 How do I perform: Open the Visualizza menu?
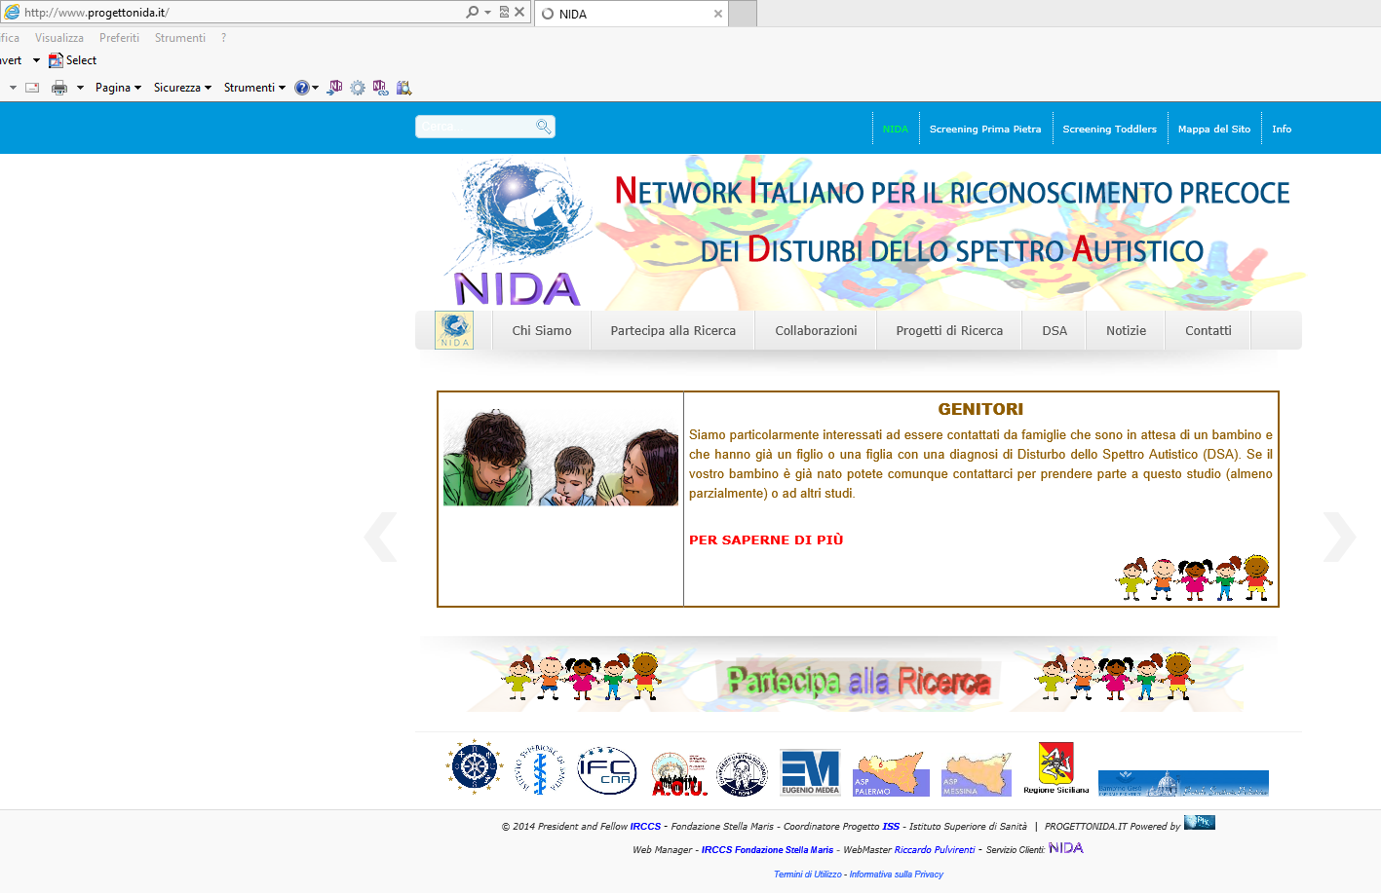pyautogui.click(x=59, y=38)
